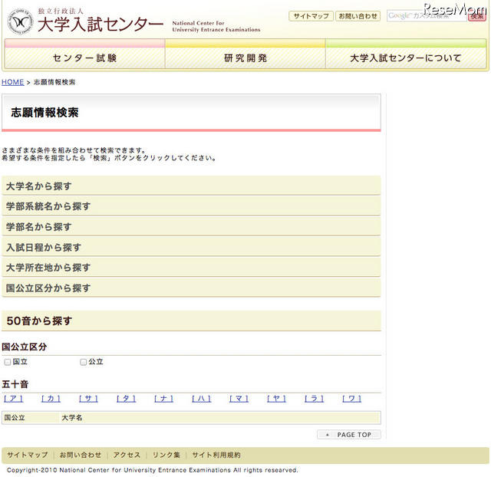Click the 大学入試センター logo icon
The height and width of the screenshot is (477, 491).
click(21, 22)
